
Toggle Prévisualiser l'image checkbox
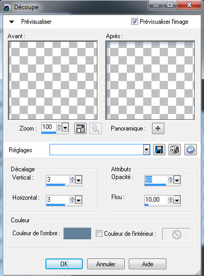(134, 22)
